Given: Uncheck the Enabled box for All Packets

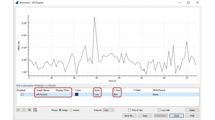Looking at the screenshot, I should tap(22, 94).
